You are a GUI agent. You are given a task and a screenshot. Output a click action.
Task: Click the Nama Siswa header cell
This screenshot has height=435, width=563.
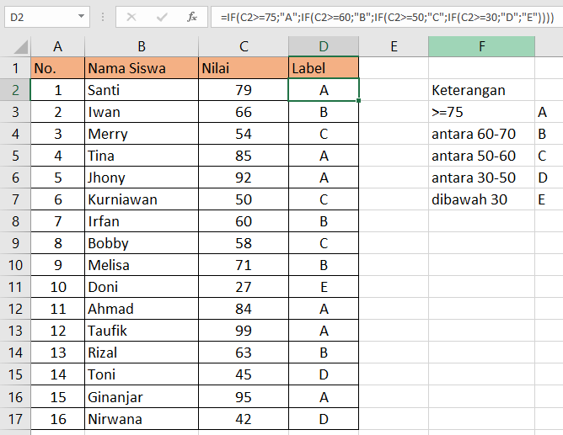click(x=141, y=68)
